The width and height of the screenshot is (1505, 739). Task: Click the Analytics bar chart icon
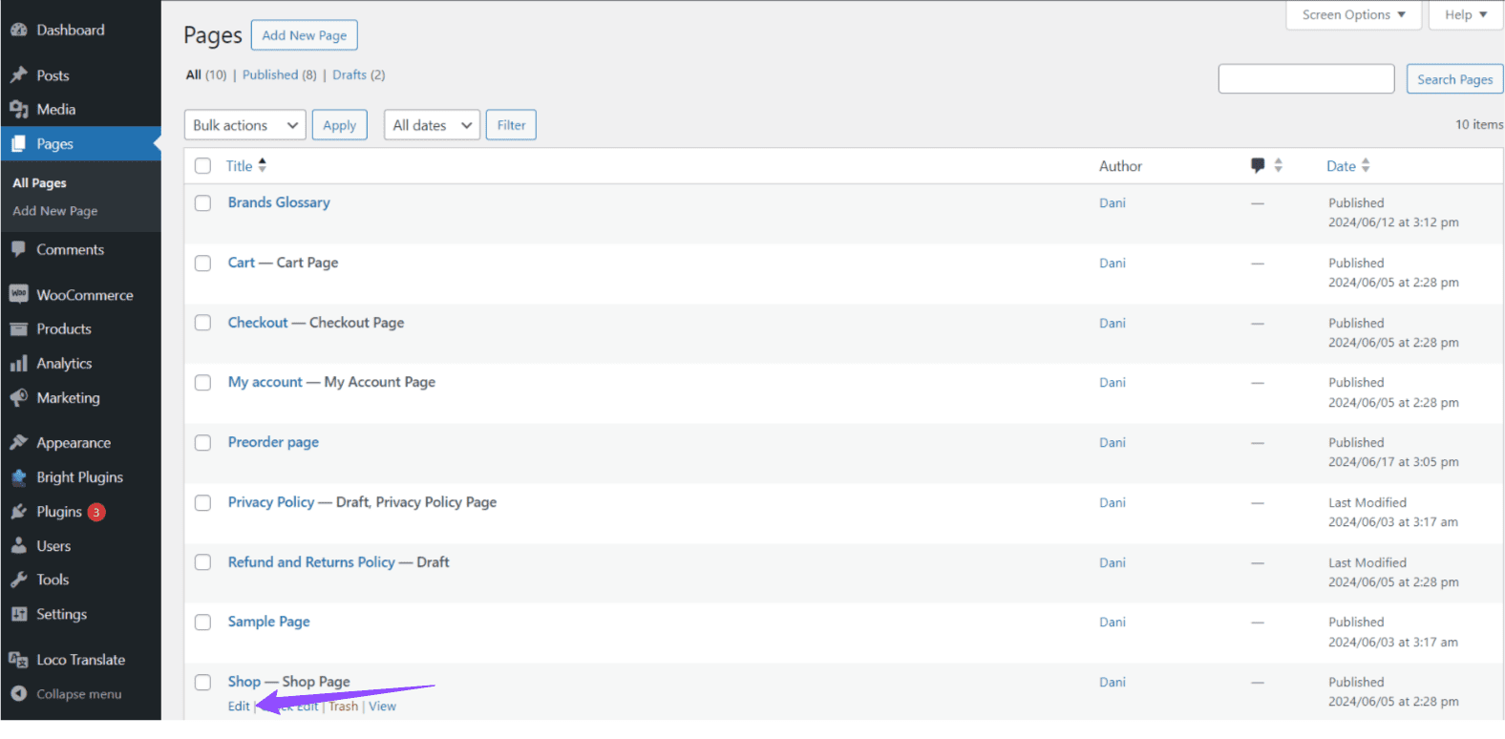click(x=19, y=364)
